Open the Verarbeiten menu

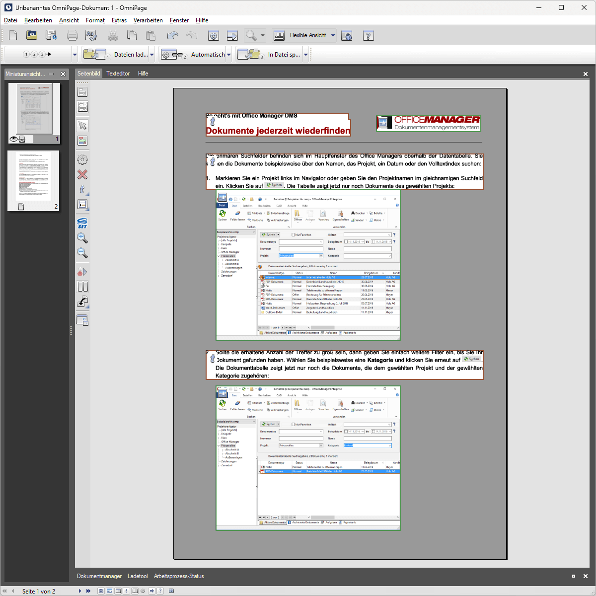(x=148, y=20)
